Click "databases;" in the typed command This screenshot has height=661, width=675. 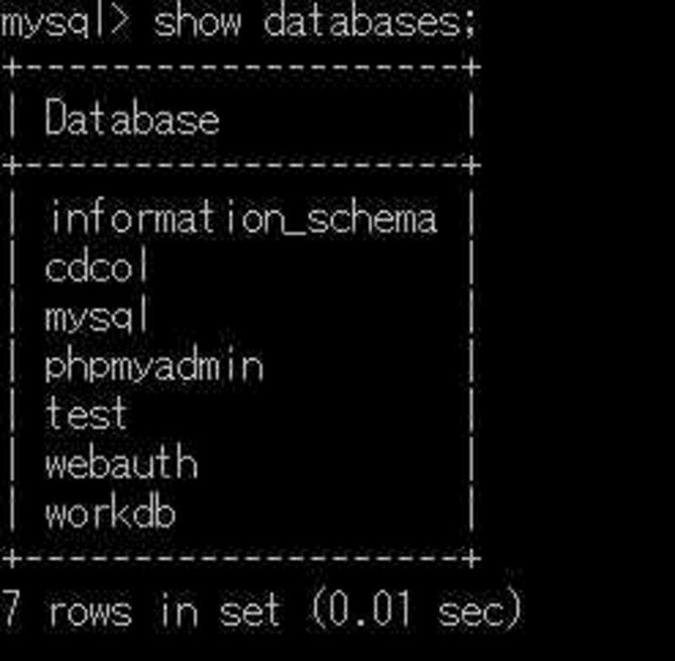(370, 23)
